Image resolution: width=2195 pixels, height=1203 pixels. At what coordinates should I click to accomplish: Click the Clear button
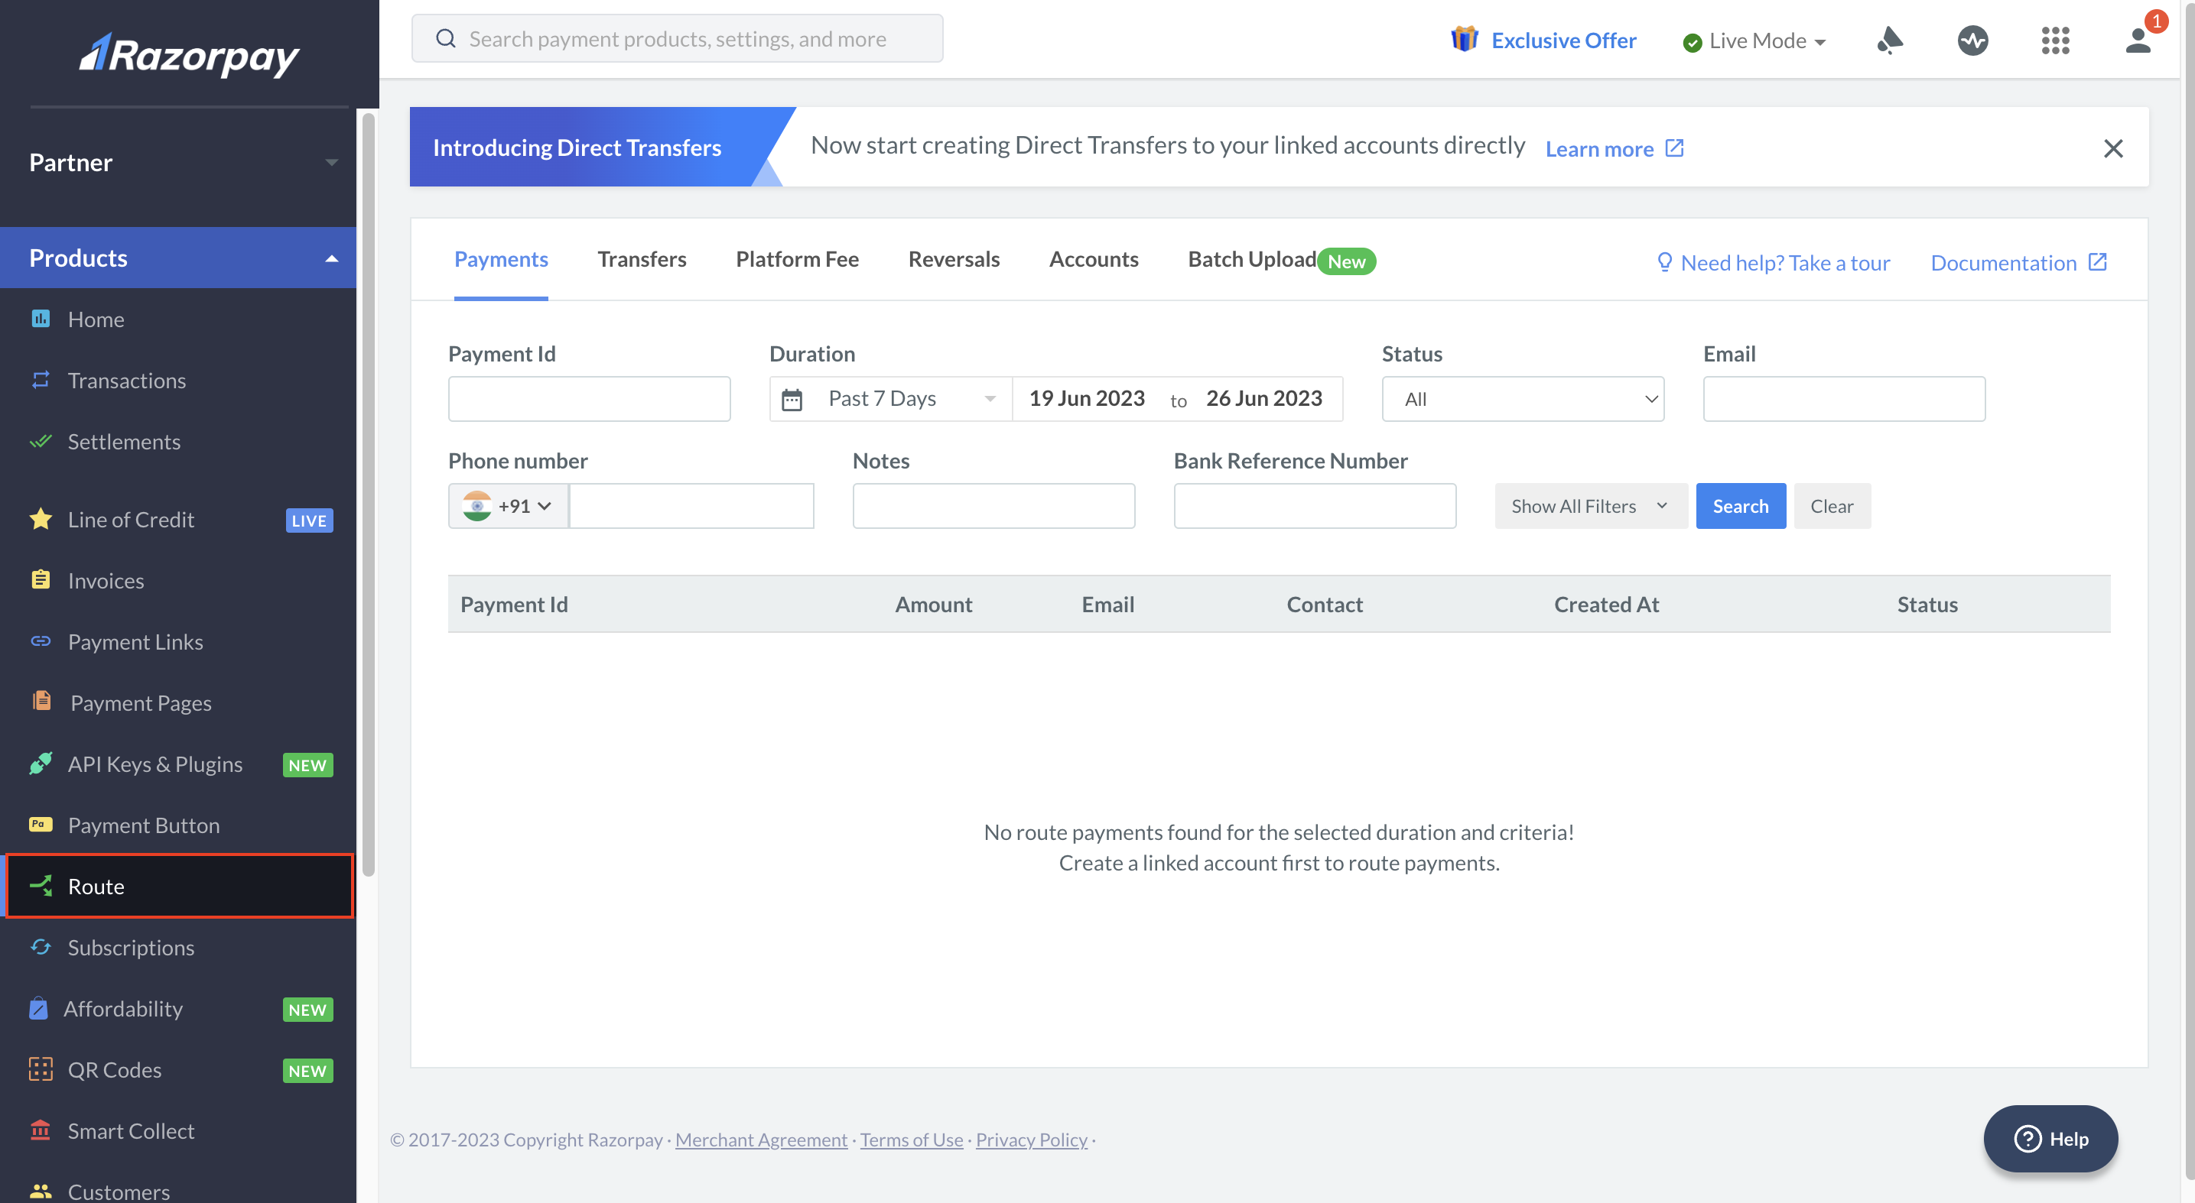pos(1831,506)
